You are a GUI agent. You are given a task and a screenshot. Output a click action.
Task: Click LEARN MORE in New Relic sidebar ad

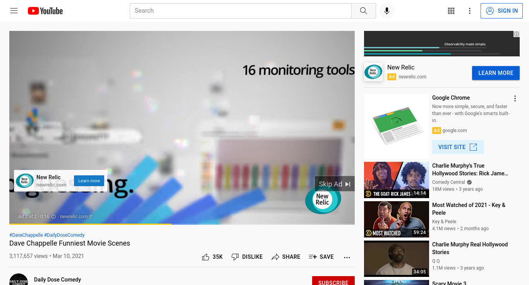(x=496, y=73)
